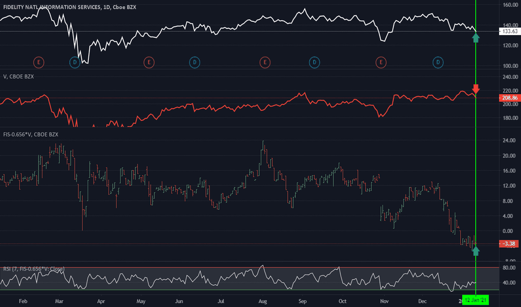Click the 240.00 axis value in V pane

point(510,76)
